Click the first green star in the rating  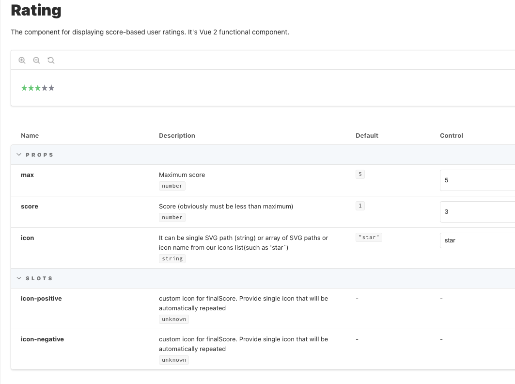pos(23,88)
